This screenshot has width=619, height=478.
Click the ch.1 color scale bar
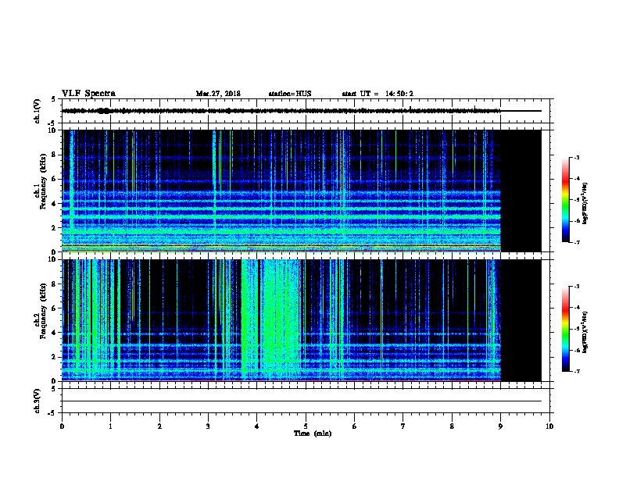[x=565, y=200]
